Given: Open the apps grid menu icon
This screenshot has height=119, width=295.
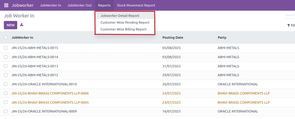Looking at the screenshot, I should click(x=6, y=5).
